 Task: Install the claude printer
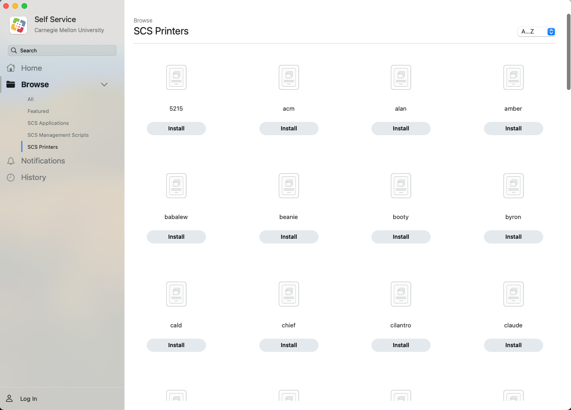[x=514, y=345]
